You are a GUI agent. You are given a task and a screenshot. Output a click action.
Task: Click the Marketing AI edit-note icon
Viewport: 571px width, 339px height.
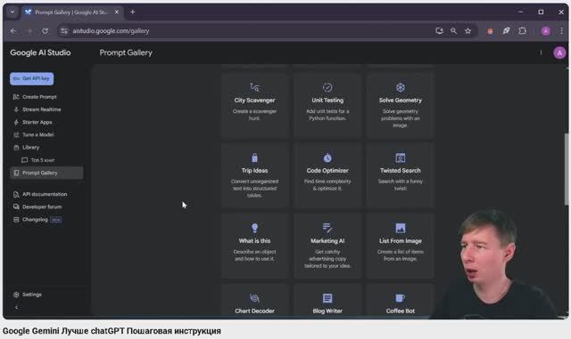click(x=327, y=228)
